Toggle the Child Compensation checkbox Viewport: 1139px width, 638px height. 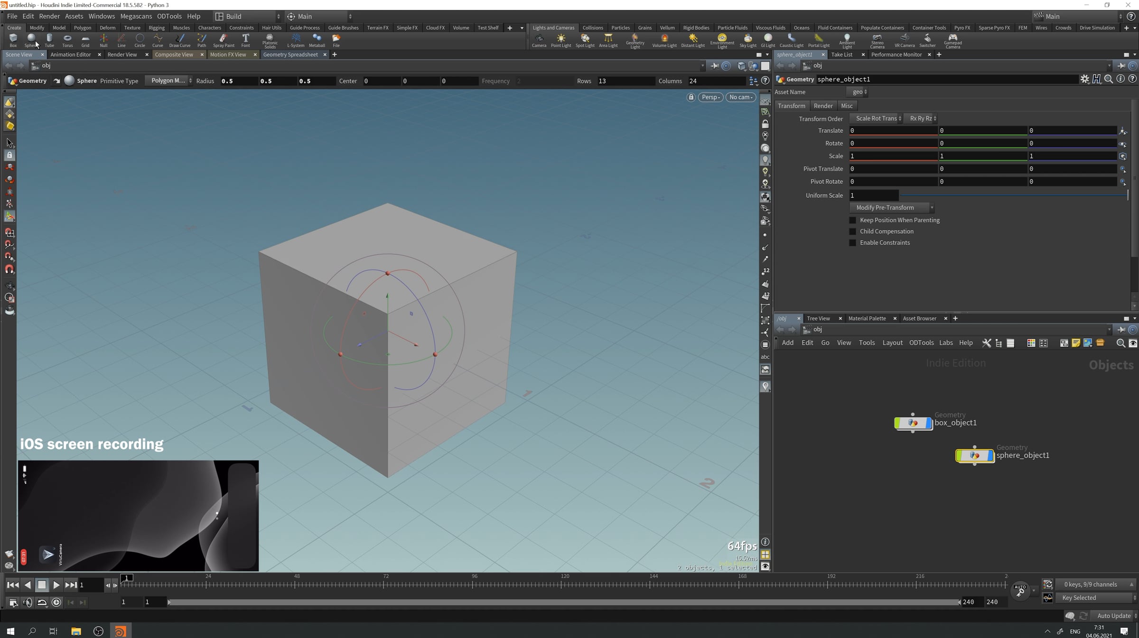pyautogui.click(x=852, y=231)
